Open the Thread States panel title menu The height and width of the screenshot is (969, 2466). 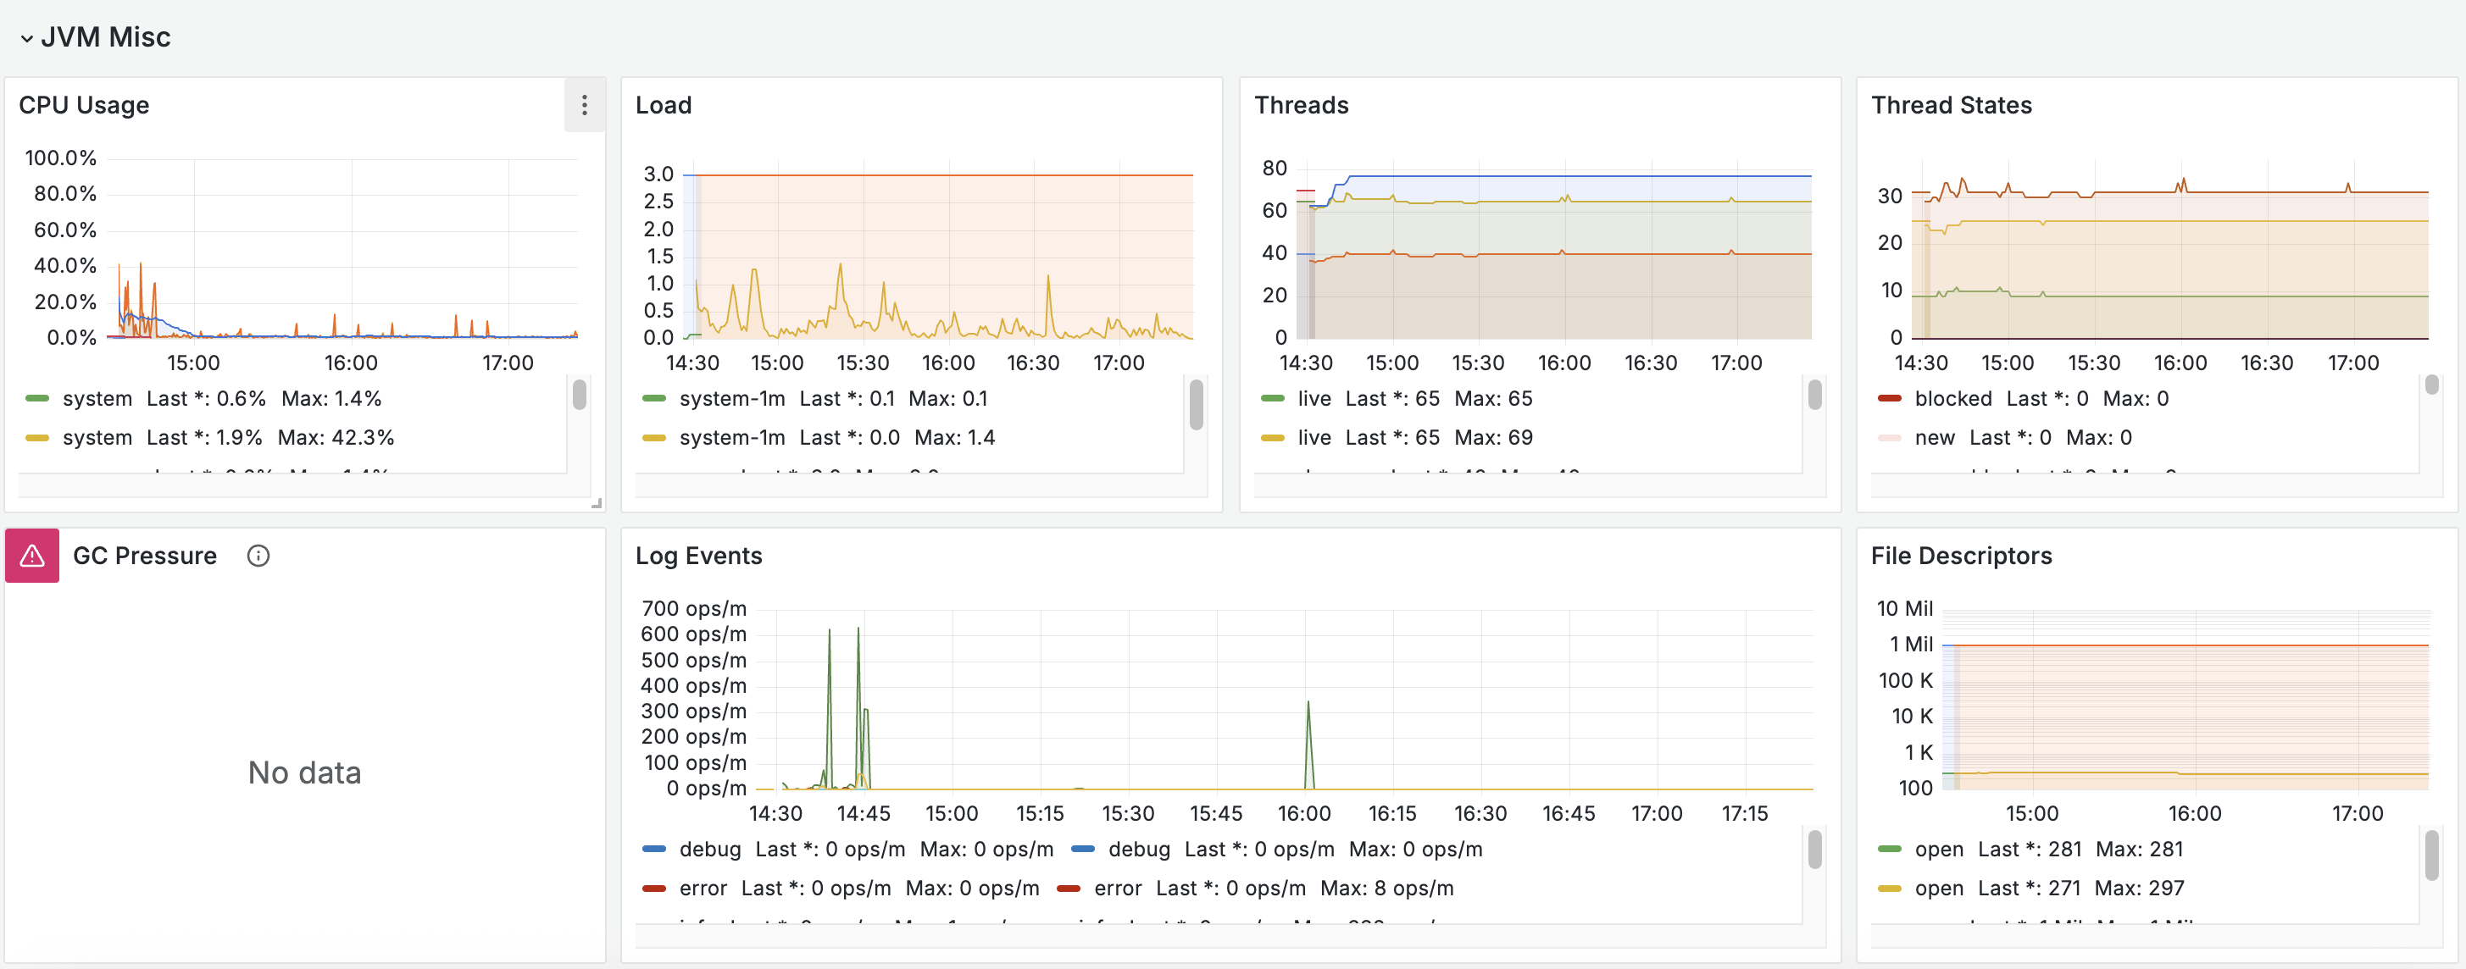point(1951,105)
